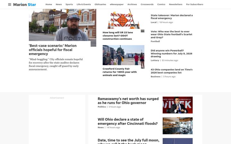This screenshot has width=231, height=144.
Task: Open Powerball winning numbers article
Action: coord(171,53)
